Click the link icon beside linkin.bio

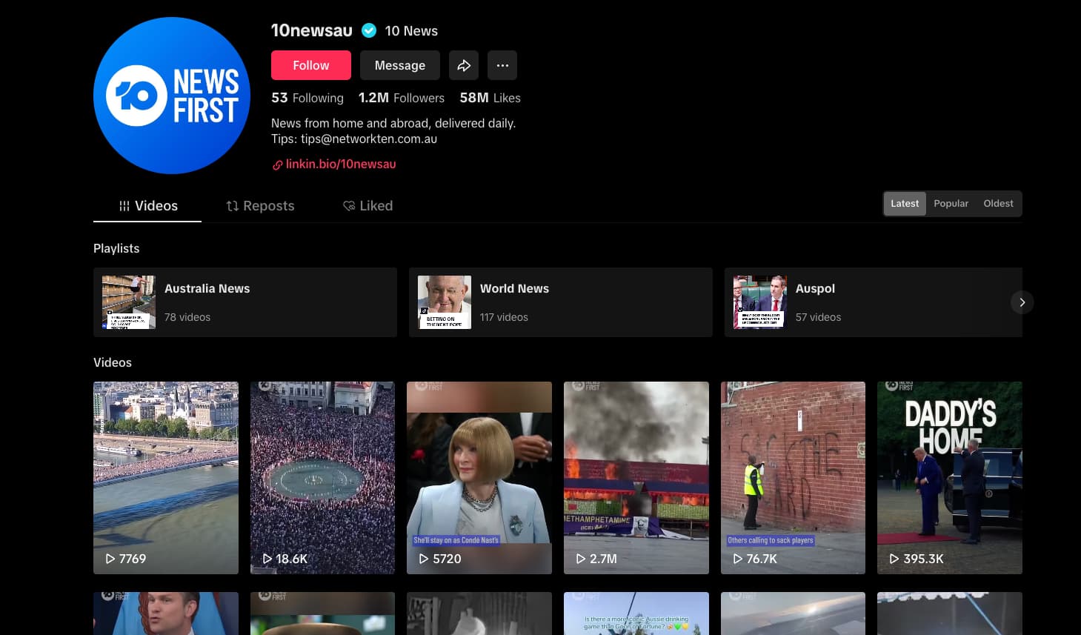(277, 164)
